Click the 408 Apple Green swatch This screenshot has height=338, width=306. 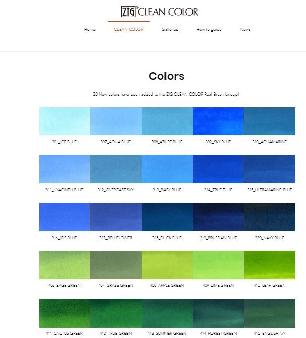tap(167, 265)
